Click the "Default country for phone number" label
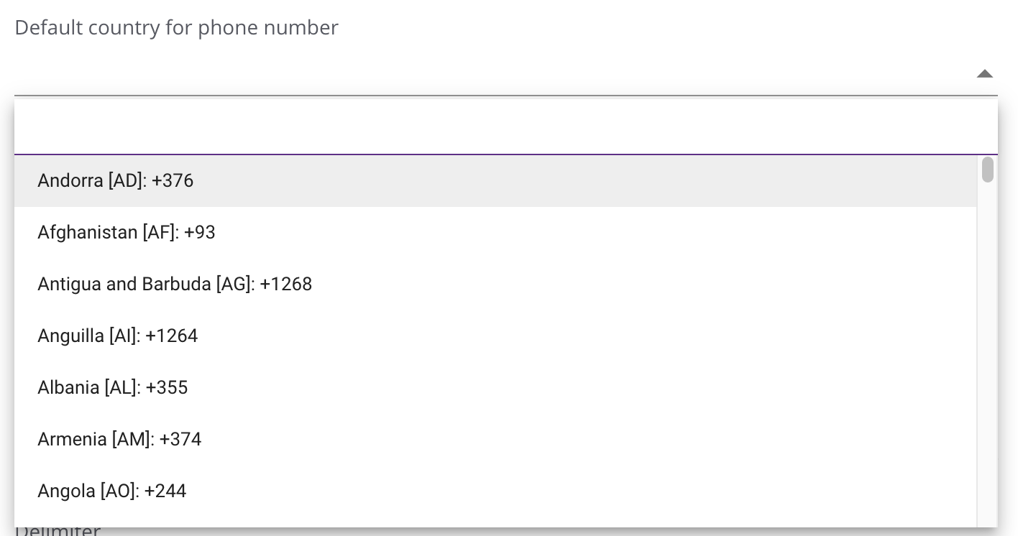 176,27
